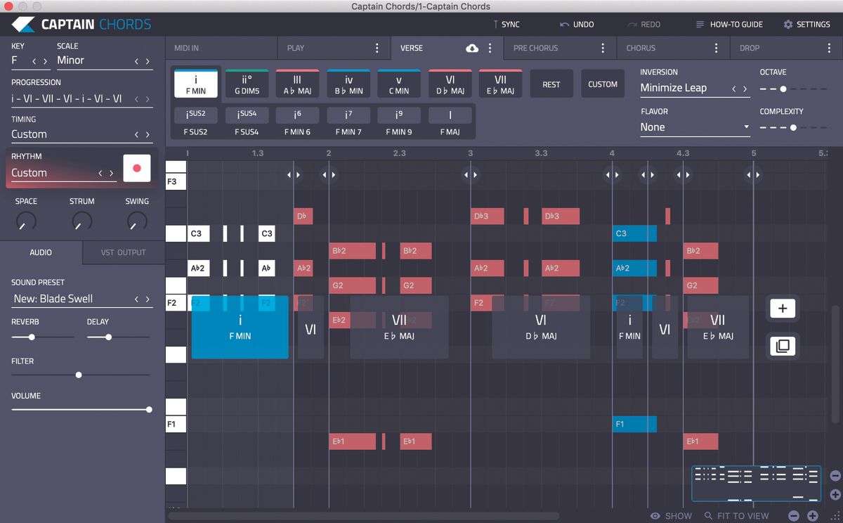Open the kebab menu next to PLAY

coord(377,48)
